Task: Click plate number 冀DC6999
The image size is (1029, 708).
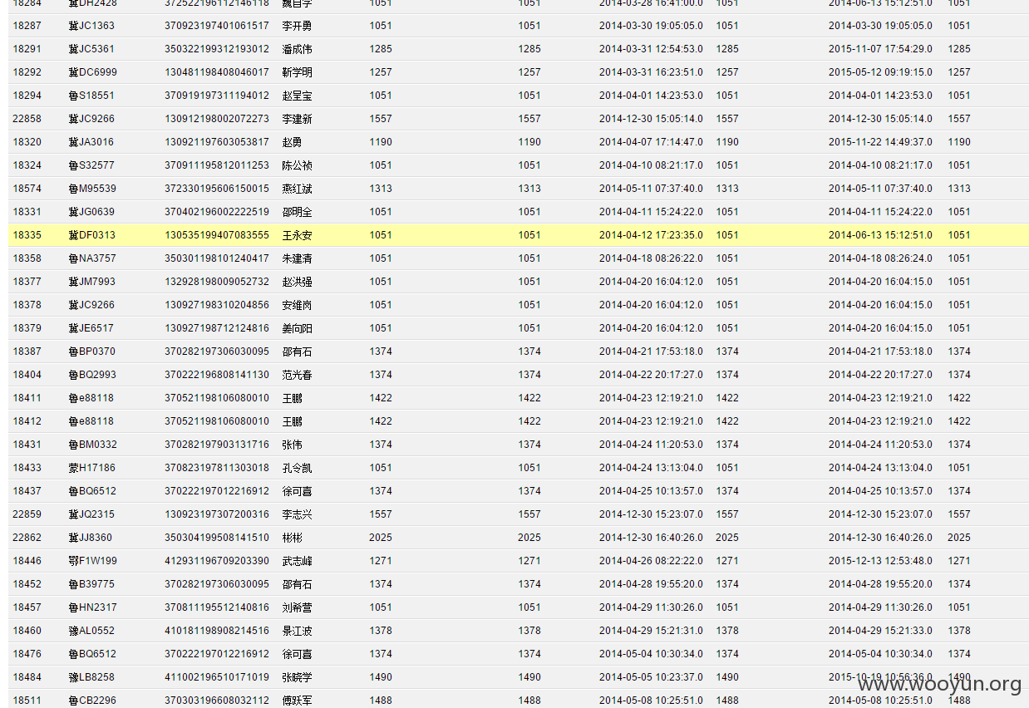Action: point(92,72)
